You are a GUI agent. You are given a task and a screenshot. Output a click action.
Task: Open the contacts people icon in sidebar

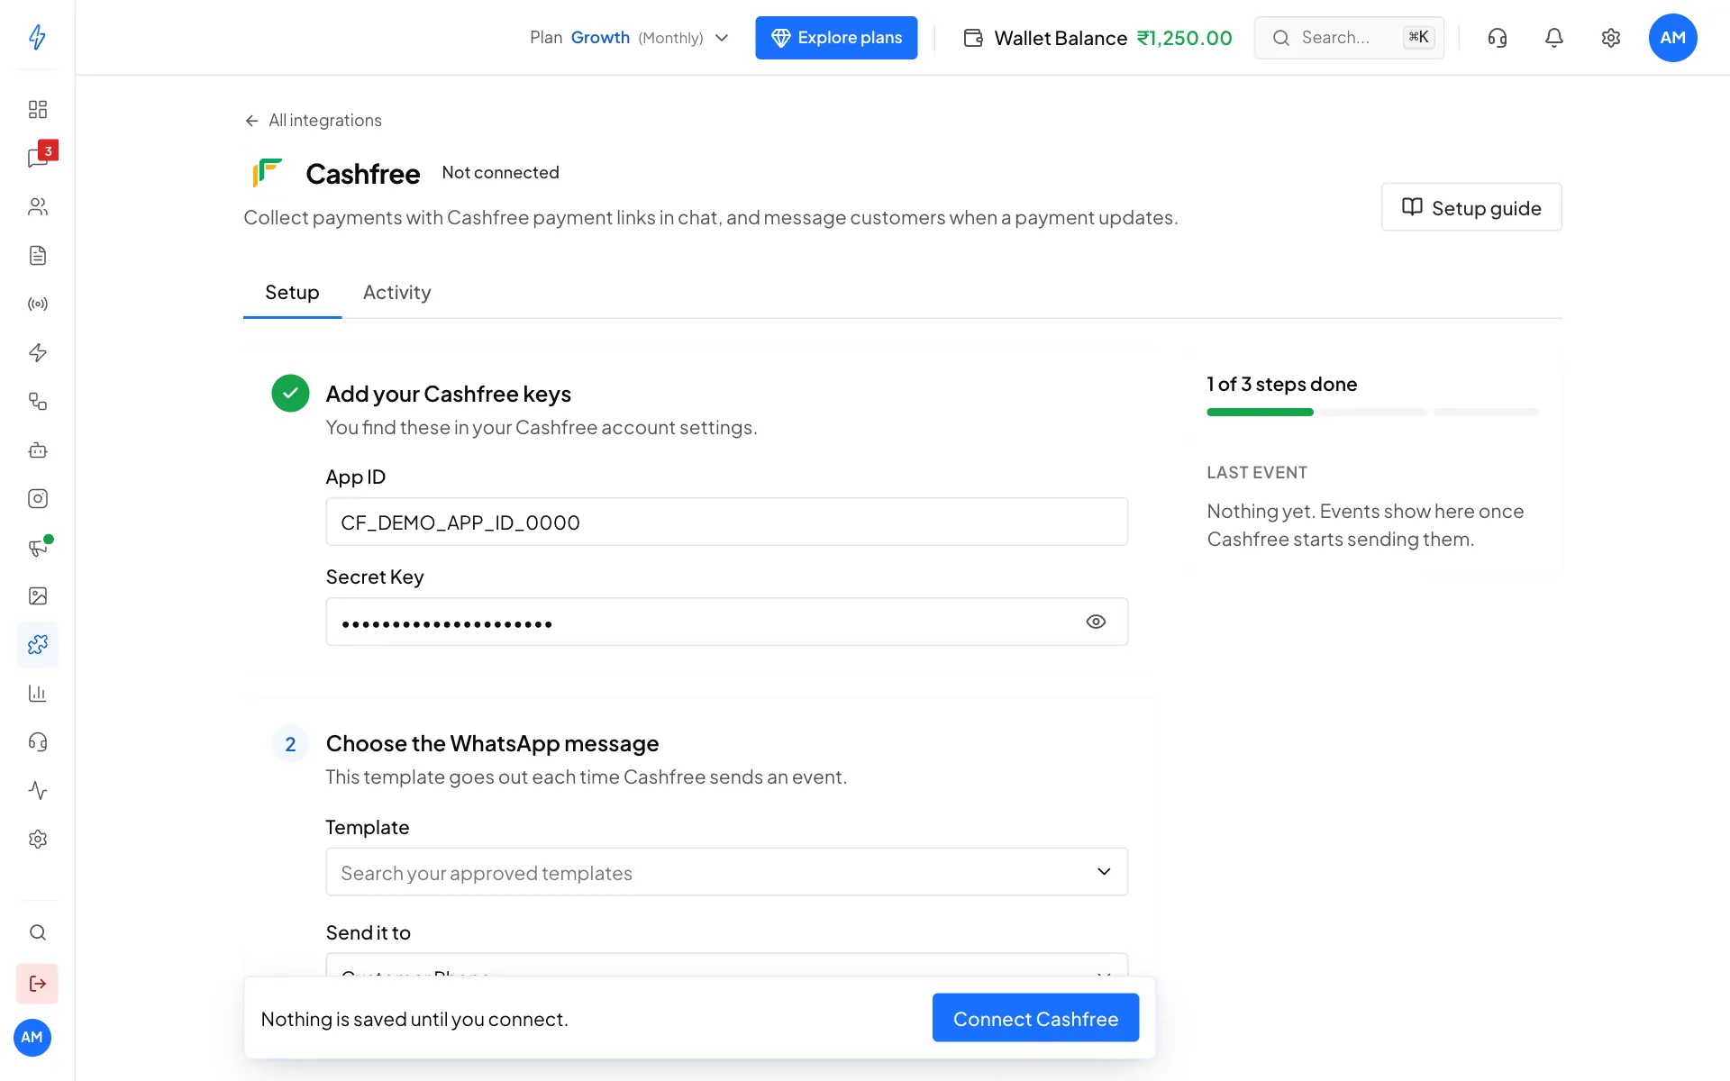pyautogui.click(x=37, y=206)
